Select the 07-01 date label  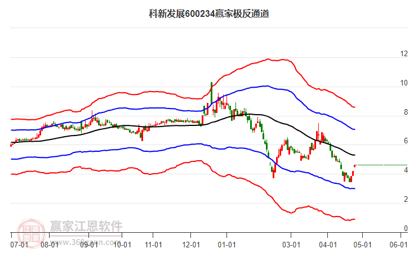pyautogui.click(x=19, y=245)
